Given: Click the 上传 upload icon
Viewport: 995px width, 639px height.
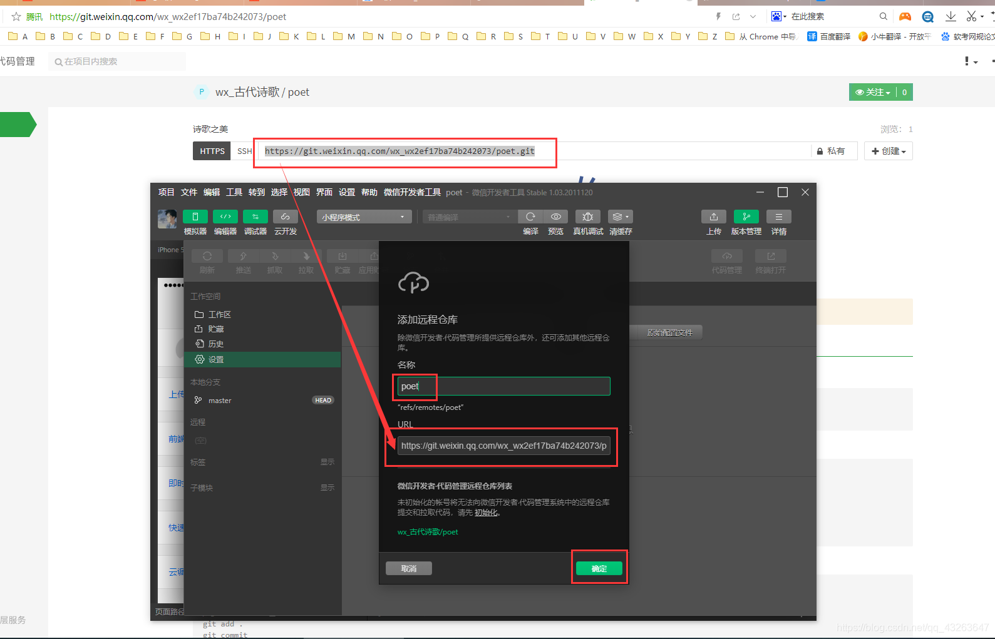Looking at the screenshot, I should click(714, 217).
